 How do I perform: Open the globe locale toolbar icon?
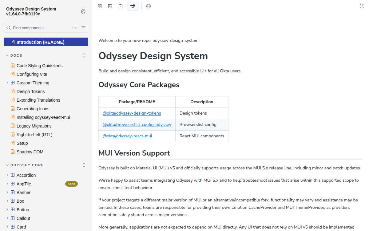click(x=149, y=6)
